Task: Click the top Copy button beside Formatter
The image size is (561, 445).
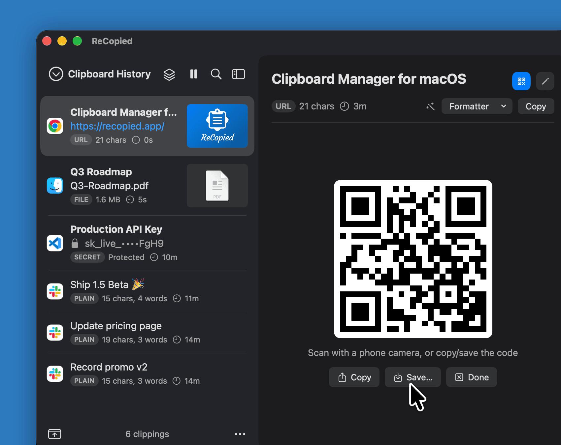Action: (536, 106)
